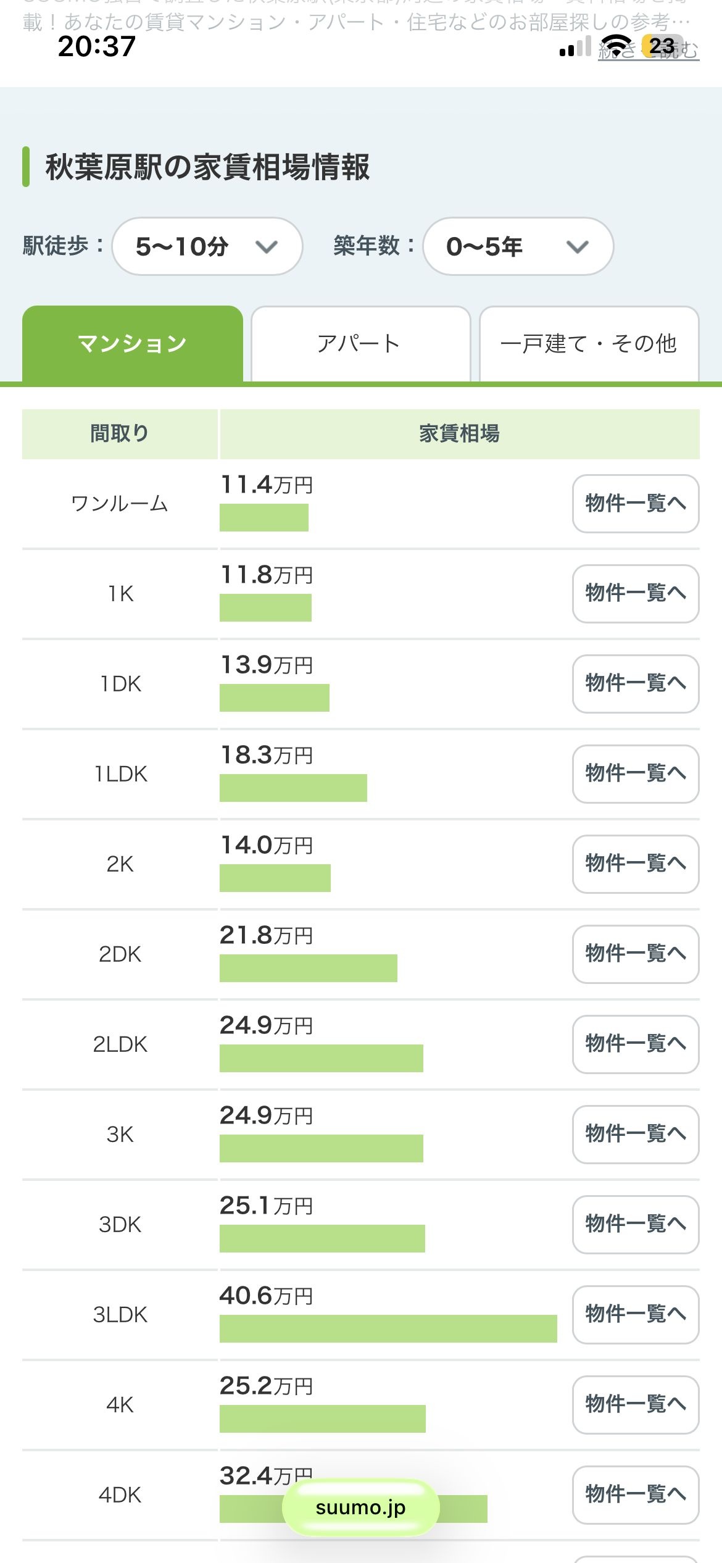Expand the 築年数 0〜5年 dropdown
The image size is (722, 1563).
(518, 246)
